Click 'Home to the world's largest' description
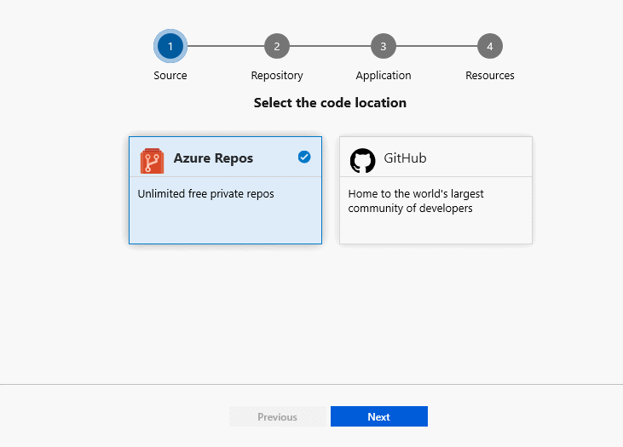The height and width of the screenshot is (447, 623). 416,201
